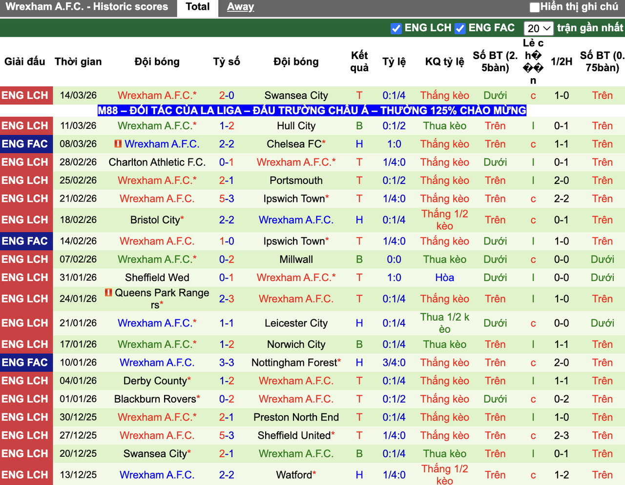Image resolution: width=625 pixels, height=485 pixels.
Task: Uncheck the ENG FAC filter checkbox
Action: (x=460, y=28)
